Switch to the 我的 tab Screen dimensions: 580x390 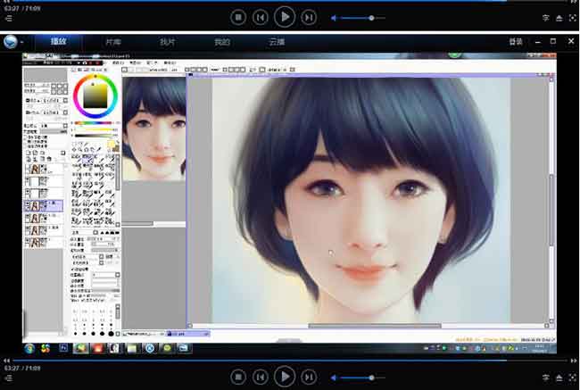click(x=222, y=42)
